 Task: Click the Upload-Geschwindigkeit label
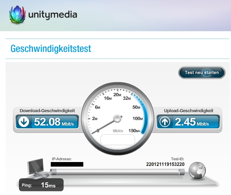point(189,110)
